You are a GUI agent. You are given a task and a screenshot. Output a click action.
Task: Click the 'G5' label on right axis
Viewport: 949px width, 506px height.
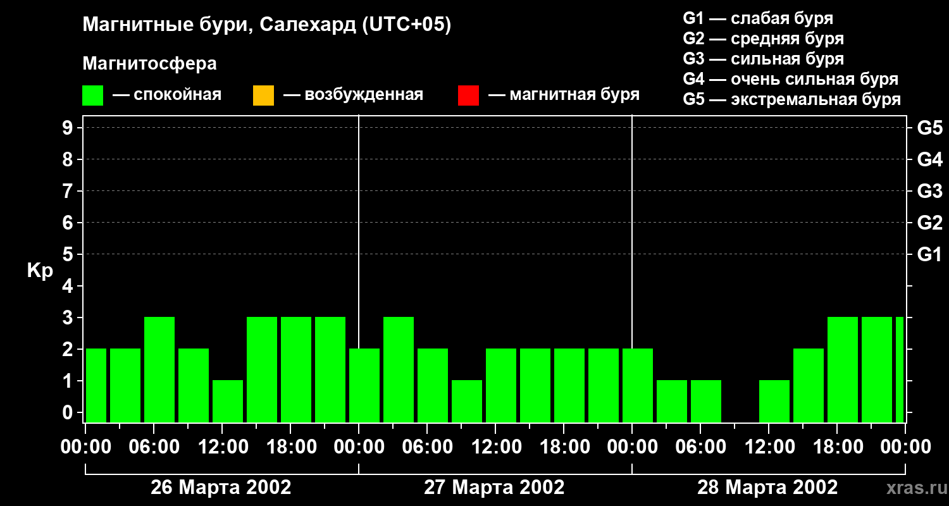tap(929, 128)
